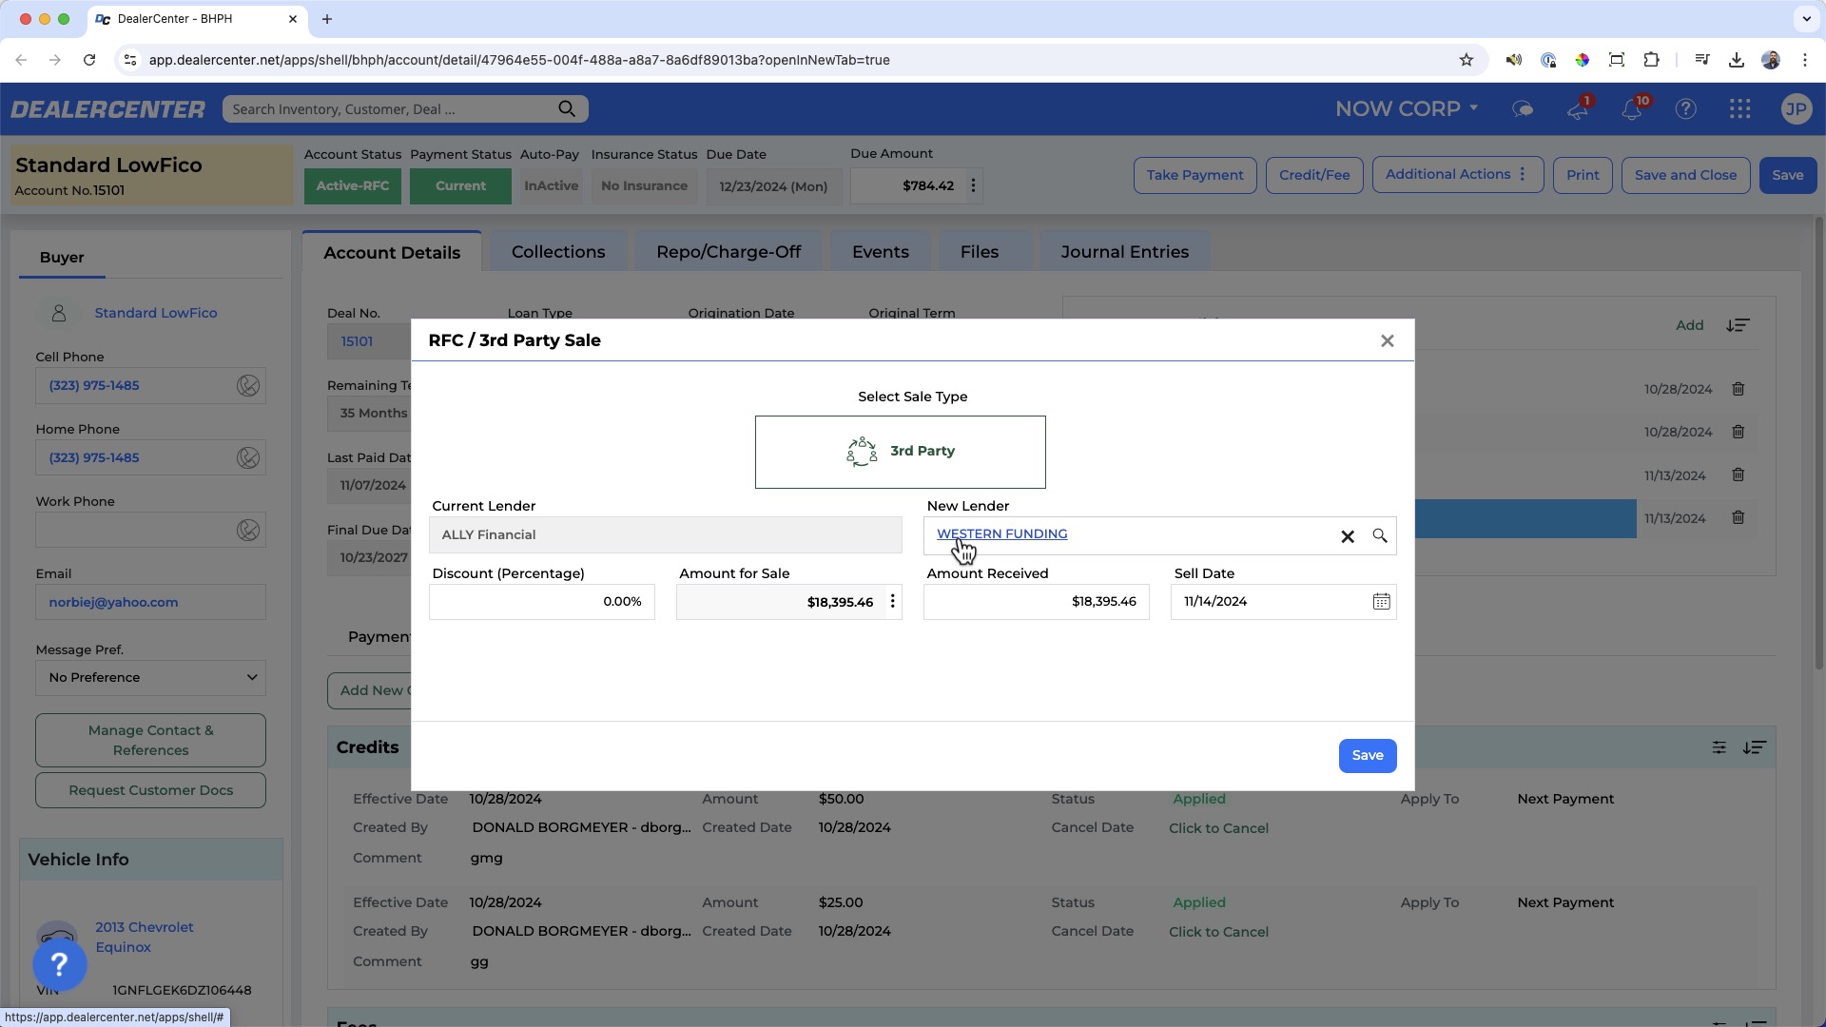
Task: Select the Account Details tab
Action: [392, 253]
